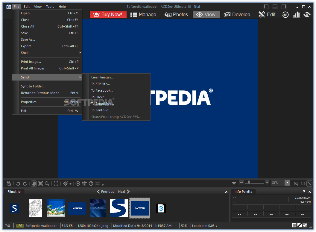This screenshot has width=316, height=232.
Task: Expand the Send submenu arrow
Action: click(x=80, y=77)
